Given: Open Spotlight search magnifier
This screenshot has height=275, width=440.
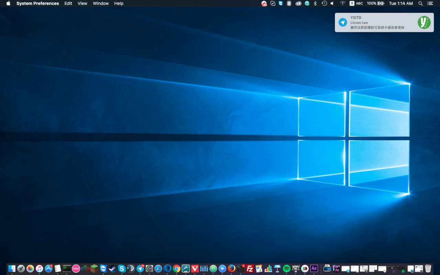Looking at the screenshot, I should (420, 3).
